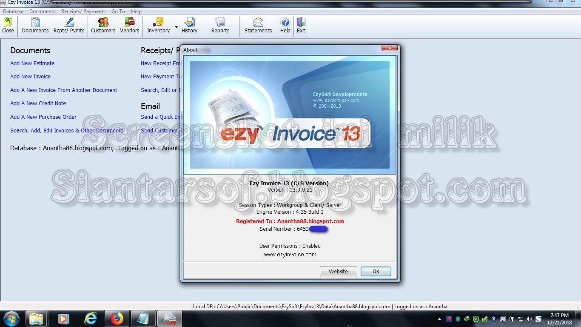
Task: Click the Add New Estimate link
Action: pyautogui.click(x=32, y=63)
